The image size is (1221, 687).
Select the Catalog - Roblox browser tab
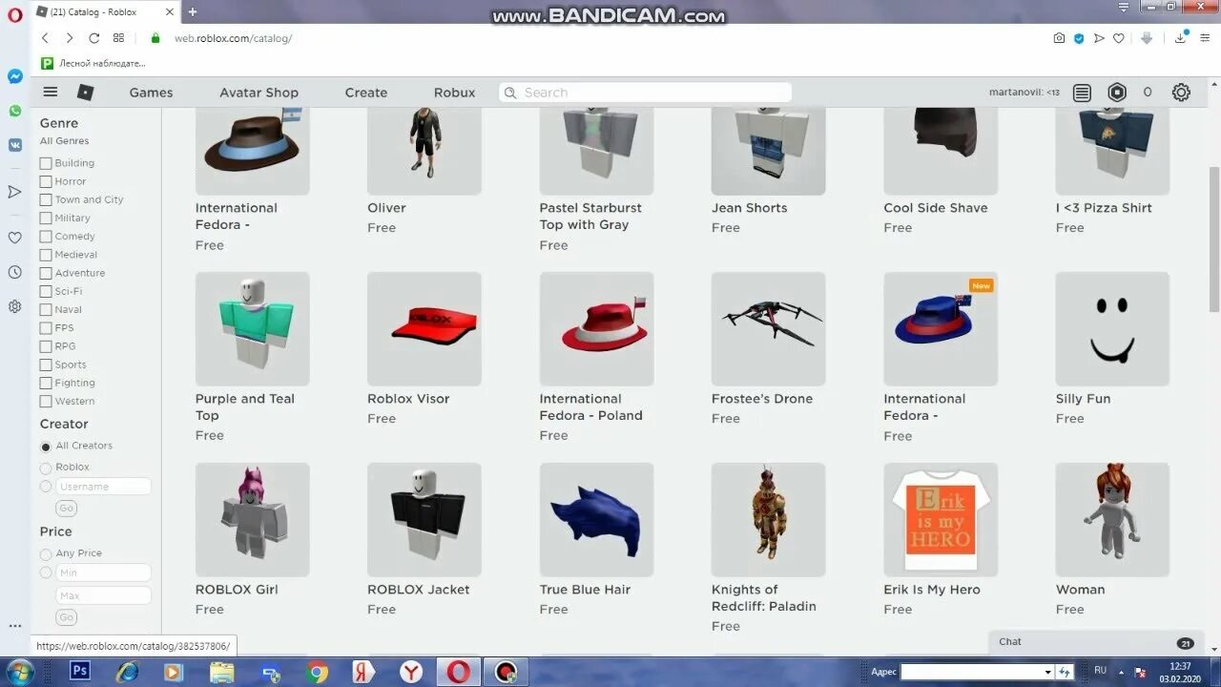point(105,11)
